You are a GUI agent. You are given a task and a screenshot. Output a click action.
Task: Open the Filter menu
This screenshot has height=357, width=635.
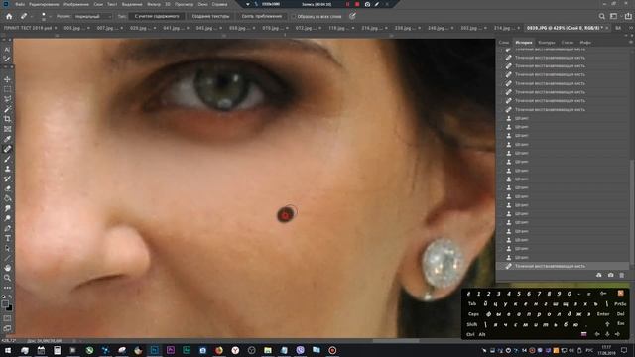(x=154, y=4)
